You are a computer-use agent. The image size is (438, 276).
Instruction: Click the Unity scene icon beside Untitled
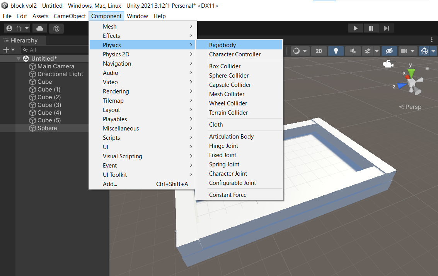(x=26, y=59)
